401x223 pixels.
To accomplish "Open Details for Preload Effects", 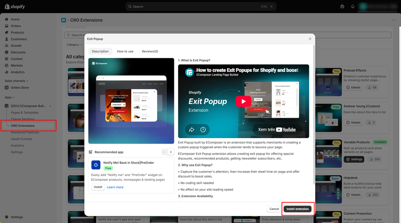I will click(354, 87).
